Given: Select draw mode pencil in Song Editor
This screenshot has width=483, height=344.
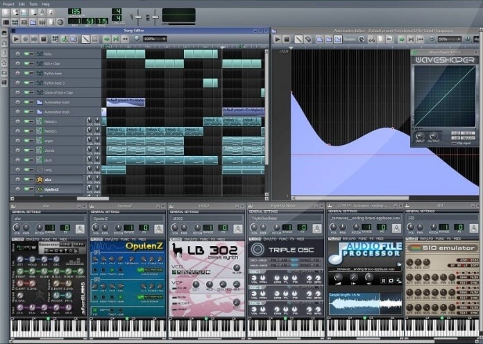Looking at the screenshot, I should tap(85, 39).
